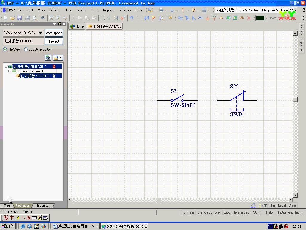Place a GND power port
The image size is (306, 230).
tap(208, 18)
